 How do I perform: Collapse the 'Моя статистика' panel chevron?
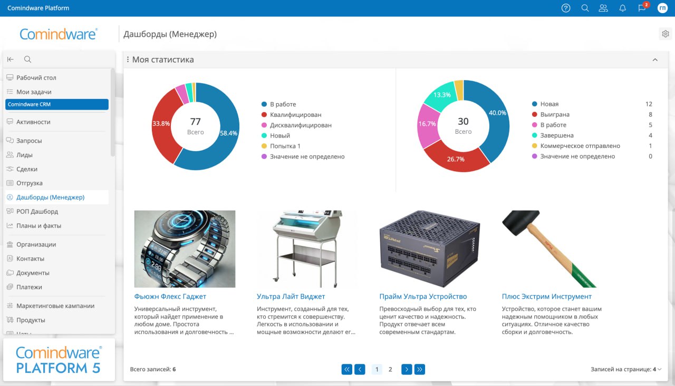pyautogui.click(x=655, y=60)
